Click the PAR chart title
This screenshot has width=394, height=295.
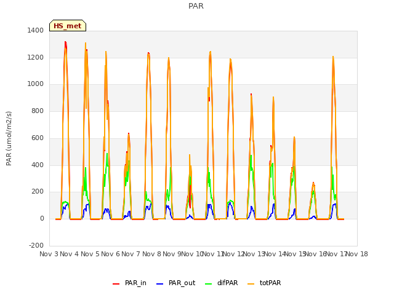(x=196, y=6)
